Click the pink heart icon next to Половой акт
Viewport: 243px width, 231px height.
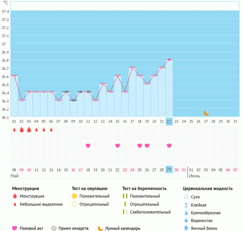click(x=15, y=228)
